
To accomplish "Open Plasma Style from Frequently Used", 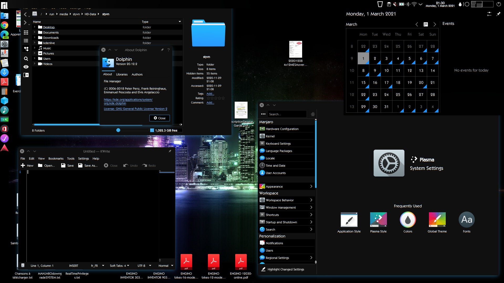I will [378, 222].
